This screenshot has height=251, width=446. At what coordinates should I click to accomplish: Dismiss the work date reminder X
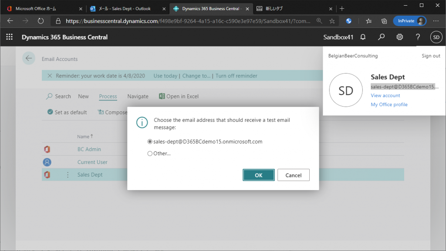click(50, 76)
